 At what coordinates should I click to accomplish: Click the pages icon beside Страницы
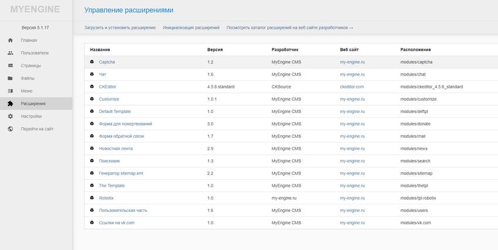coord(11,66)
